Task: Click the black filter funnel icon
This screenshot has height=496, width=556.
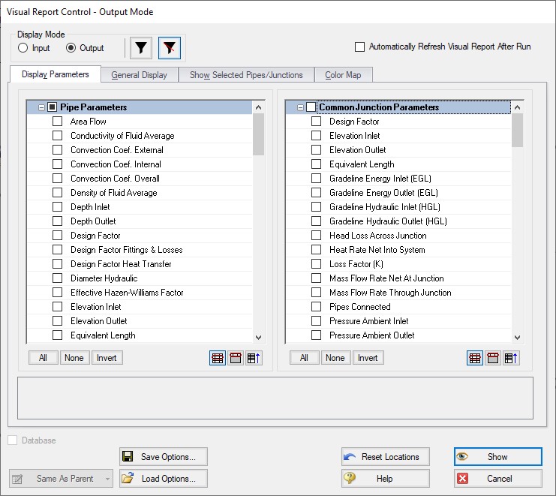Action: [x=141, y=48]
